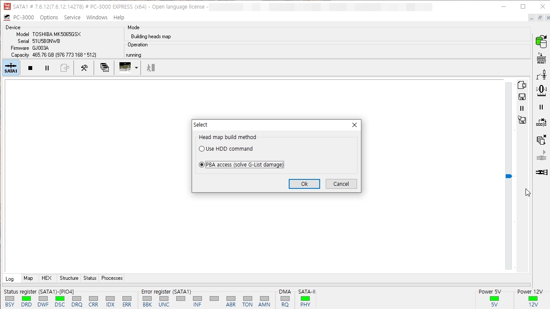The image size is (550, 309).
Task: Open the cascaded windows list icon
Action: (104, 68)
